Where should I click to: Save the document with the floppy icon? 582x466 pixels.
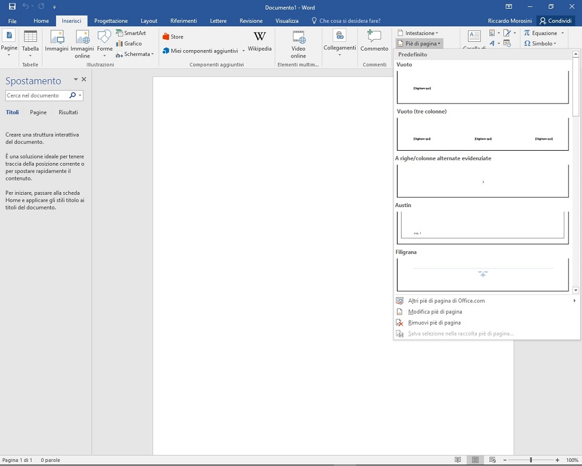pyautogui.click(x=12, y=6)
